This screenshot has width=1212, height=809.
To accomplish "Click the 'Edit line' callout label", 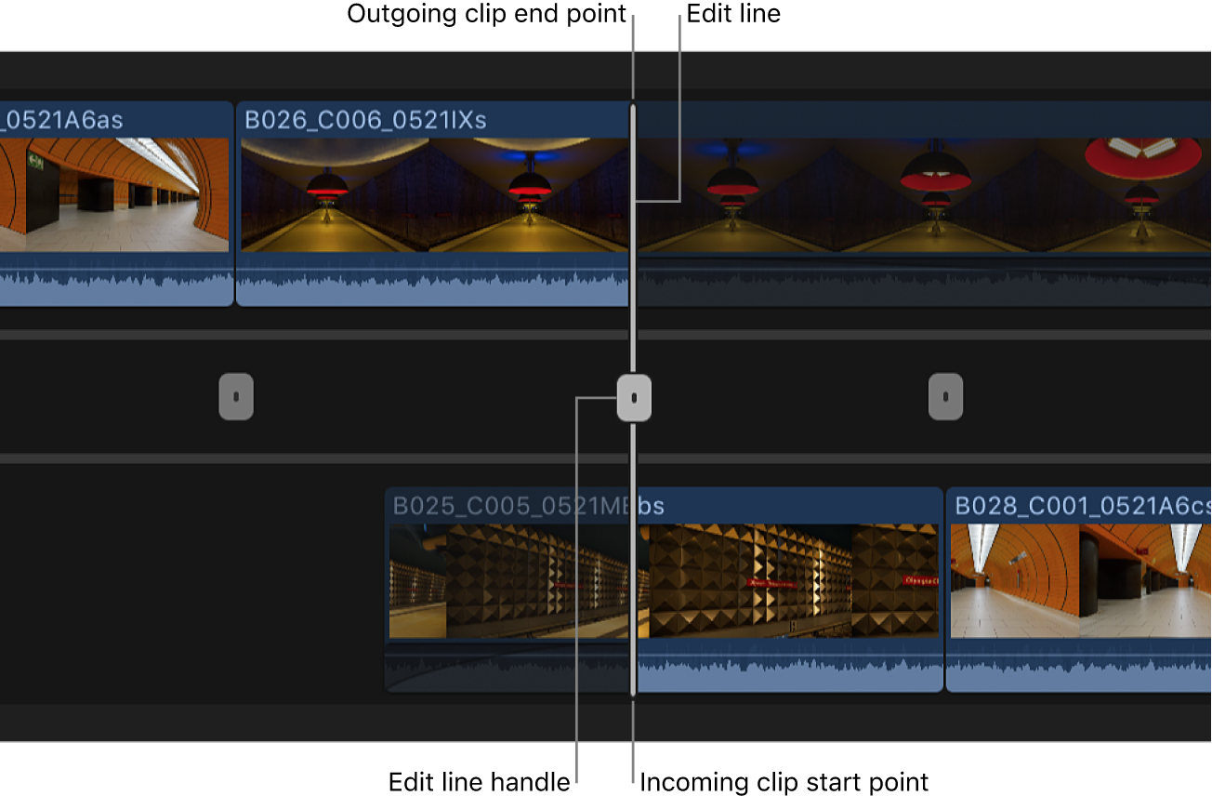I will pos(733,14).
